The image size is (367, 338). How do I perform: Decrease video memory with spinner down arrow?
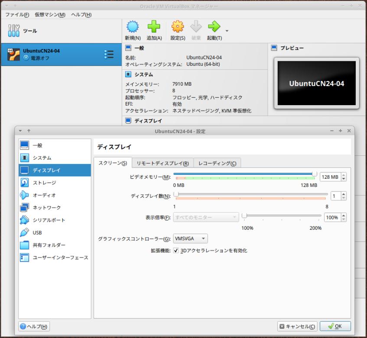click(x=343, y=179)
